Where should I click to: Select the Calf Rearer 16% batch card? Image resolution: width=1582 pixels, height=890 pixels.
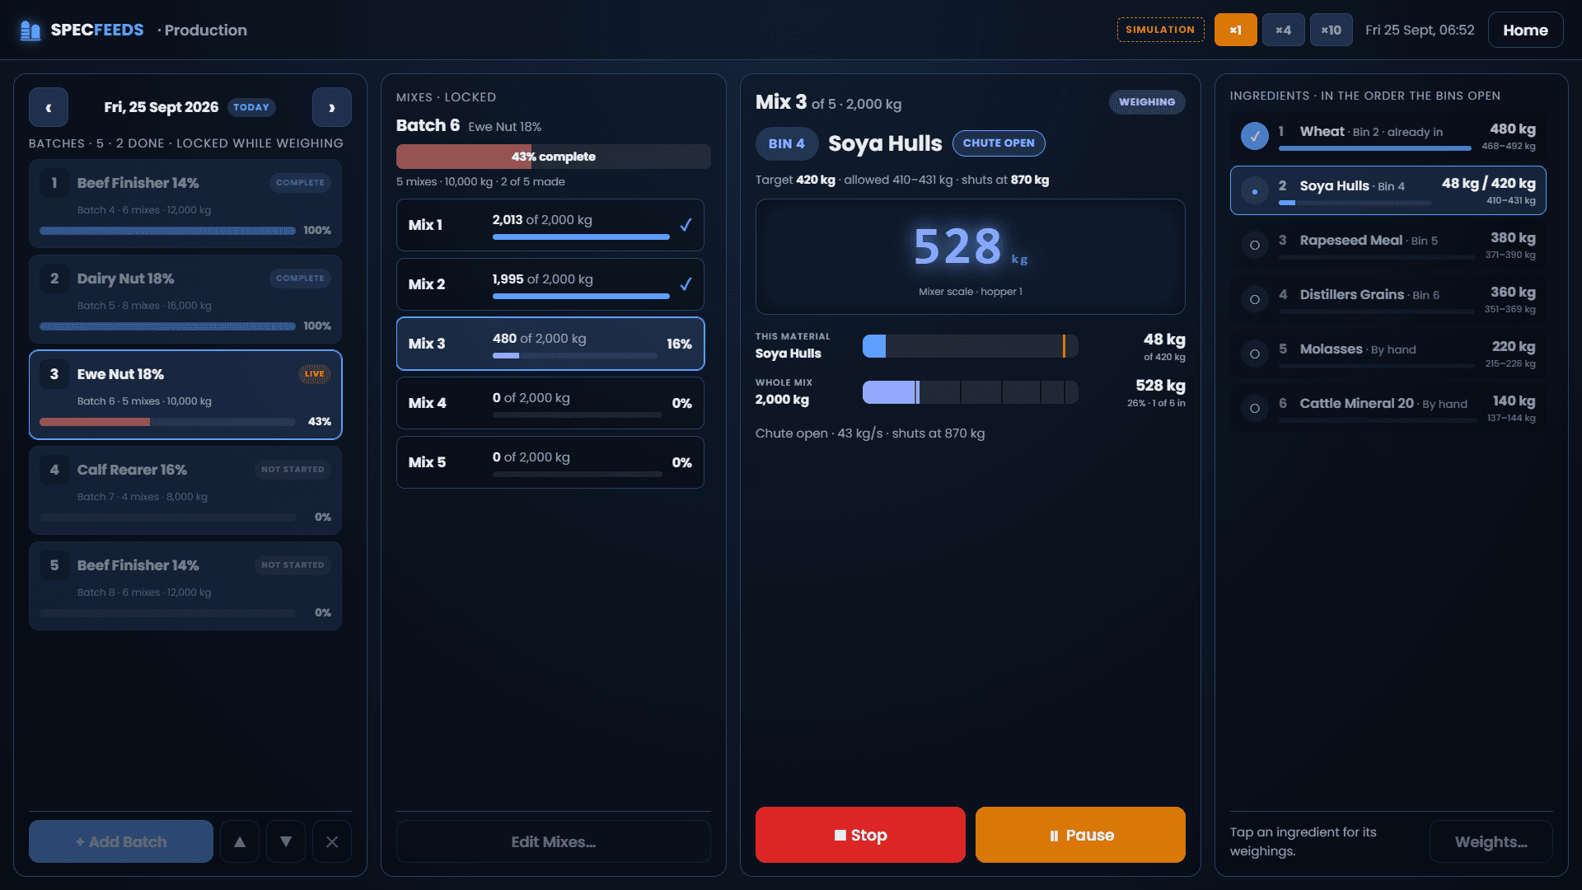pyautogui.click(x=185, y=491)
